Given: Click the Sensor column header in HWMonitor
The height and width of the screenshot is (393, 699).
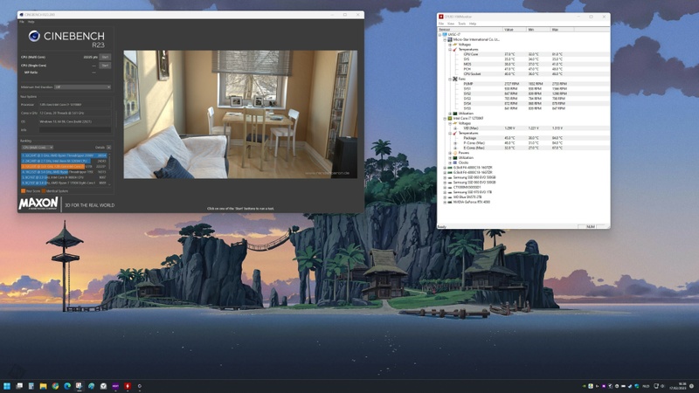Looking at the screenshot, I should point(470,30).
